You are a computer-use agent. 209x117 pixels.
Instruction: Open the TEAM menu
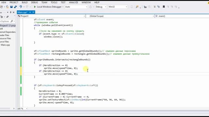point(44,2)
